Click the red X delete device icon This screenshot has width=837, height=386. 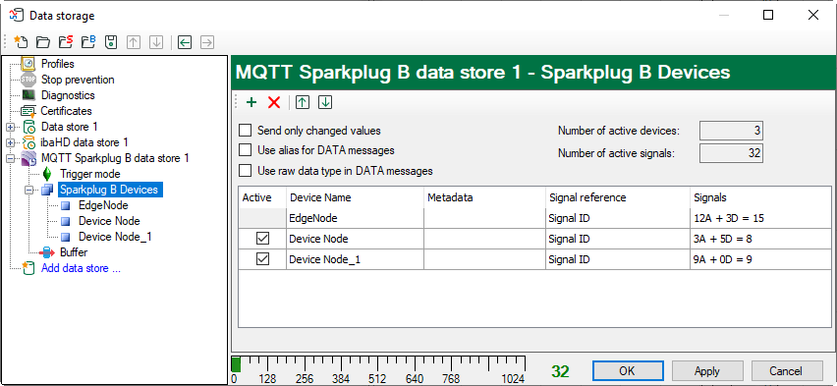point(274,102)
